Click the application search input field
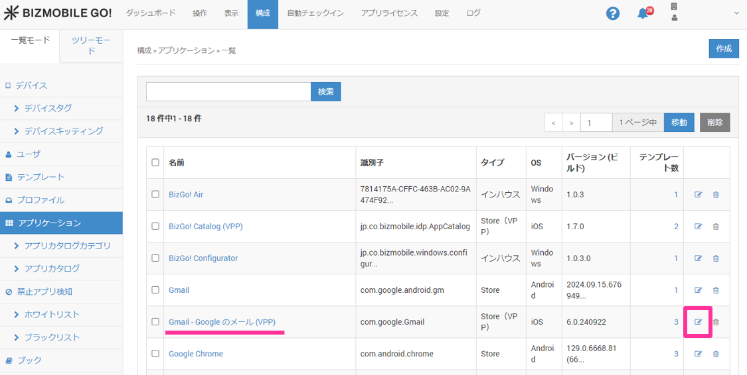 (x=228, y=91)
